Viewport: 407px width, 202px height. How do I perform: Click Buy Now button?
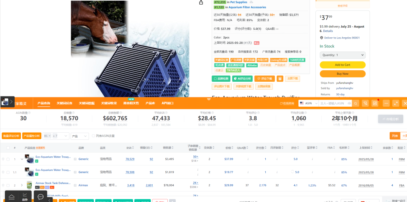[x=342, y=74]
